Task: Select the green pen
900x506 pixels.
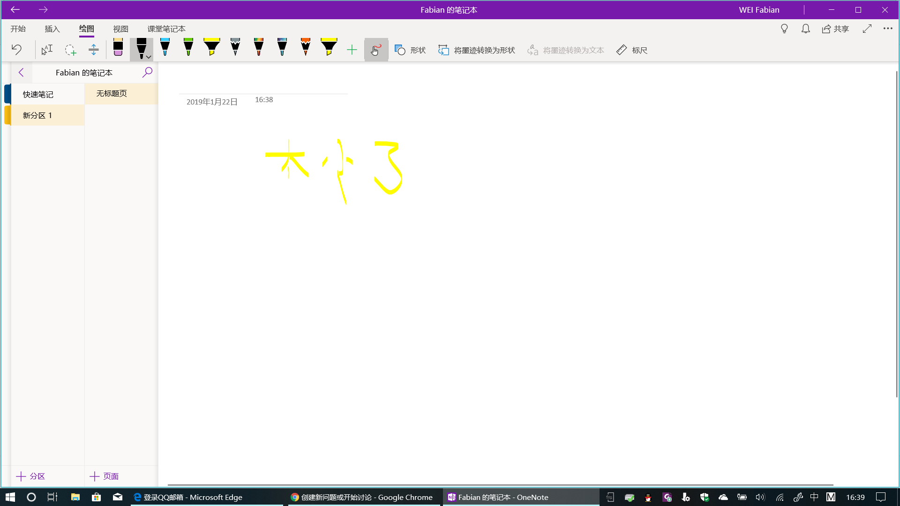Action: point(188,48)
